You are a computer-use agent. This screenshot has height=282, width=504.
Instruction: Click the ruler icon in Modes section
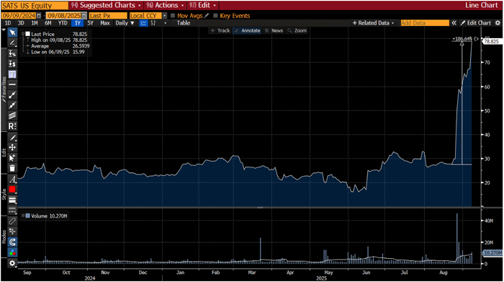coord(12,221)
